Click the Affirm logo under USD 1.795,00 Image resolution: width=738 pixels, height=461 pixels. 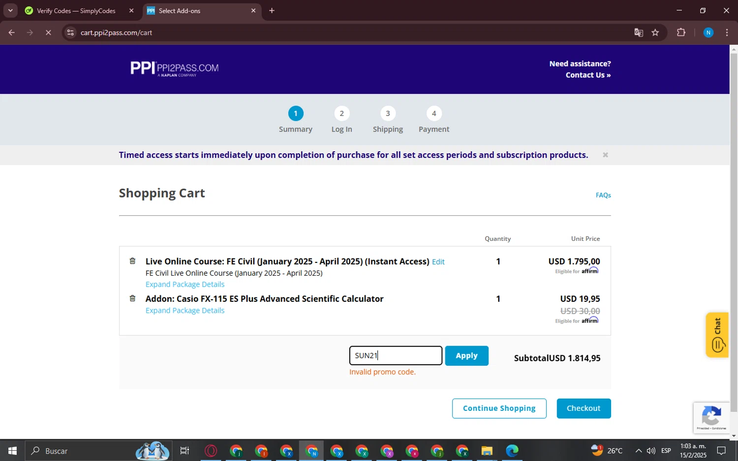click(x=590, y=271)
